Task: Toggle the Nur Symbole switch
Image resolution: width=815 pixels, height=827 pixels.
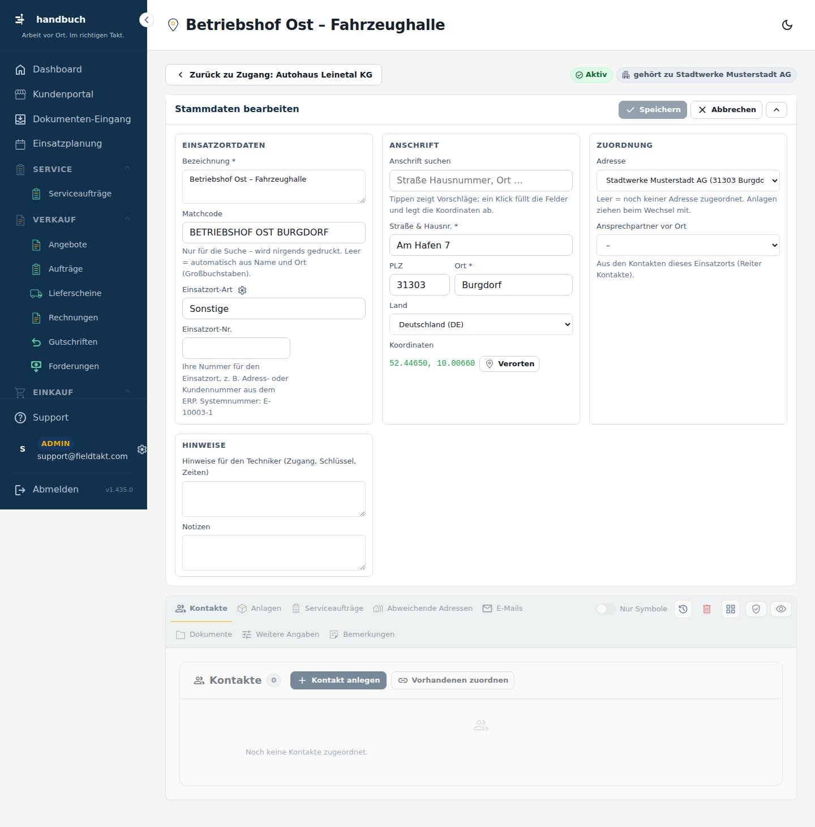Action: pyautogui.click(x=606, y=609)
